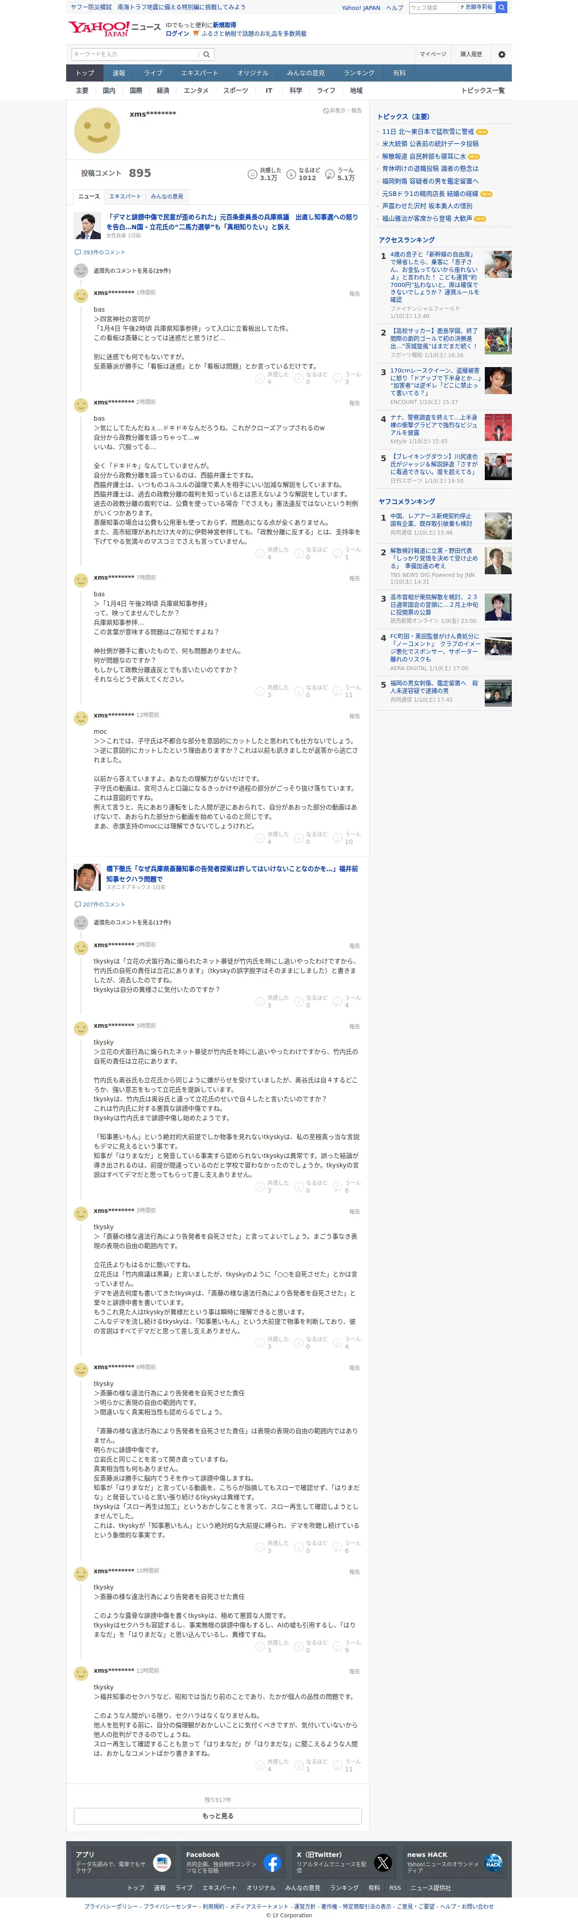Report the 7時間前 comment via 報告

coord(354,579)
